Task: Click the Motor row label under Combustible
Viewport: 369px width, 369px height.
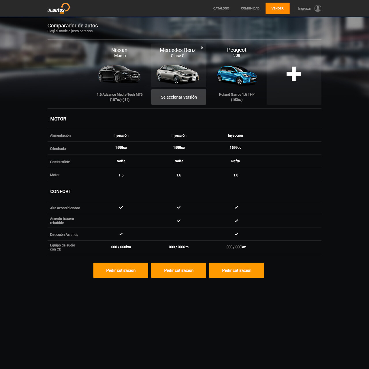Action: click(55, 175)
